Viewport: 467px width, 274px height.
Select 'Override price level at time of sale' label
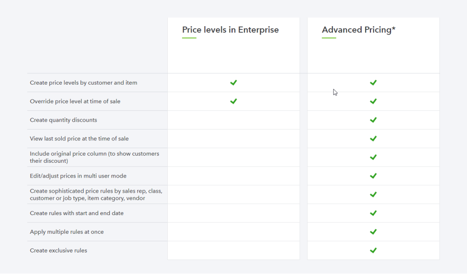pyautogui.click(x=75, y=101)
